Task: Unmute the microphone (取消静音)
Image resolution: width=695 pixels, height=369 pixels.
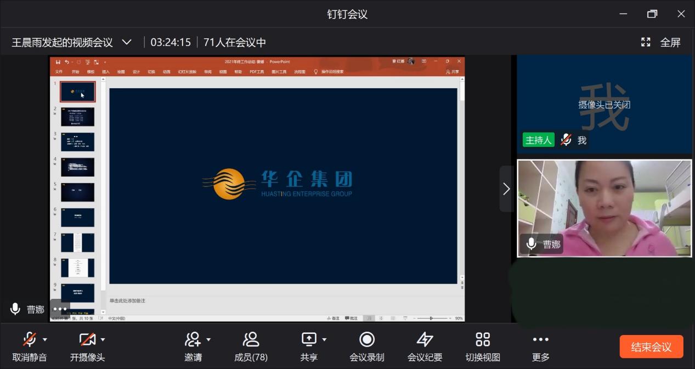Action: (30, 340)
